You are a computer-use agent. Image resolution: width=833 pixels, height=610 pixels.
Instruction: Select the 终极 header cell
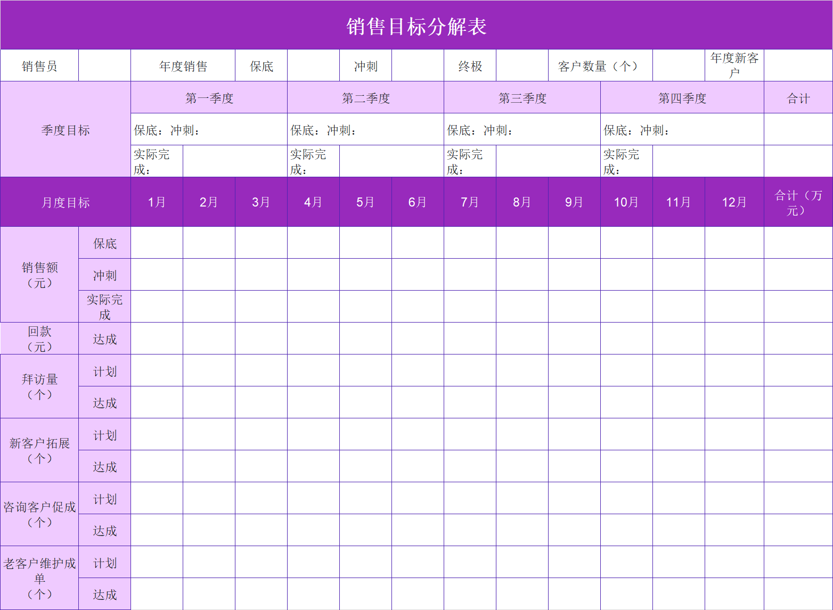(470, 65)
